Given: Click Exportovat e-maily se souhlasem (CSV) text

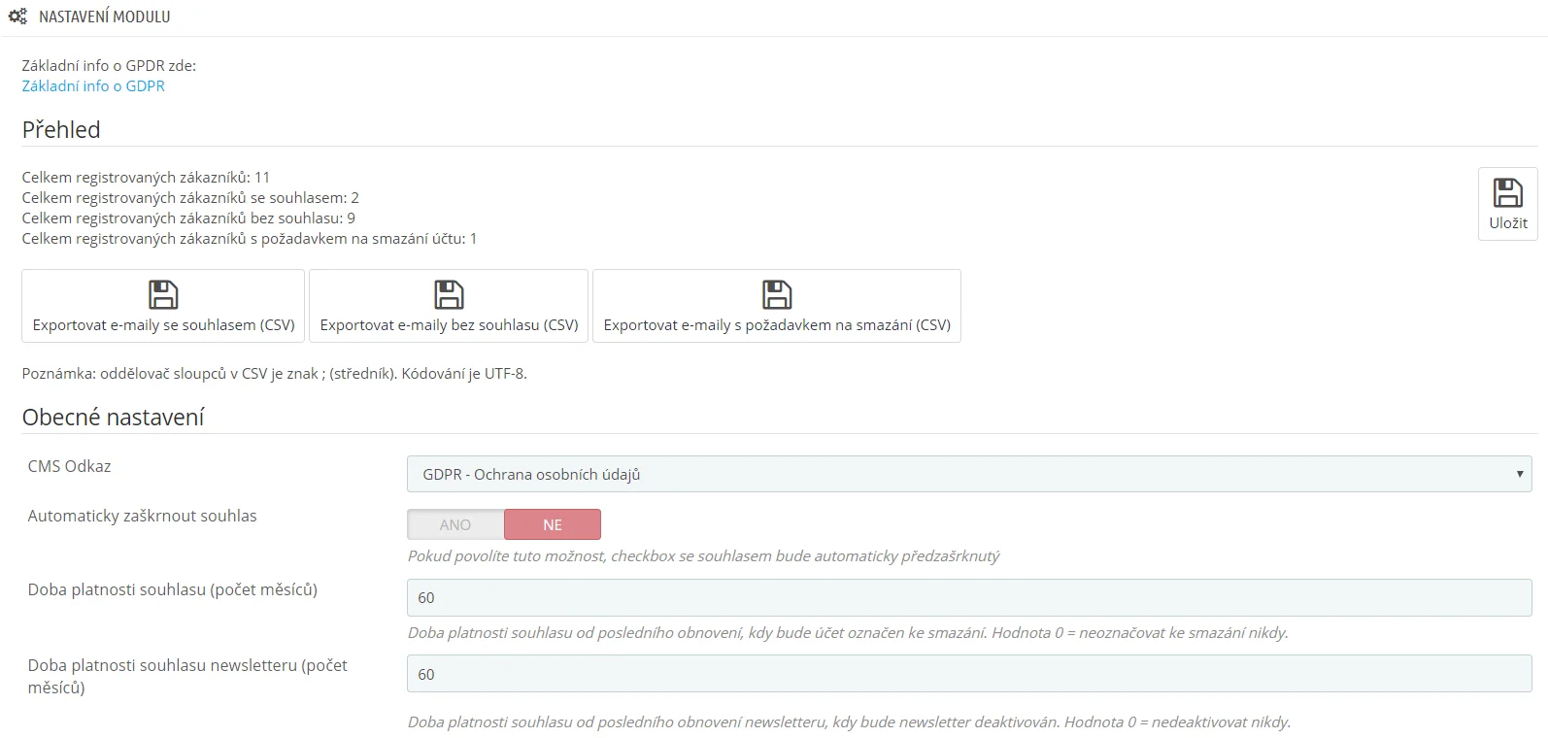Looking at the screenshot, I should [x=163, y=325].
